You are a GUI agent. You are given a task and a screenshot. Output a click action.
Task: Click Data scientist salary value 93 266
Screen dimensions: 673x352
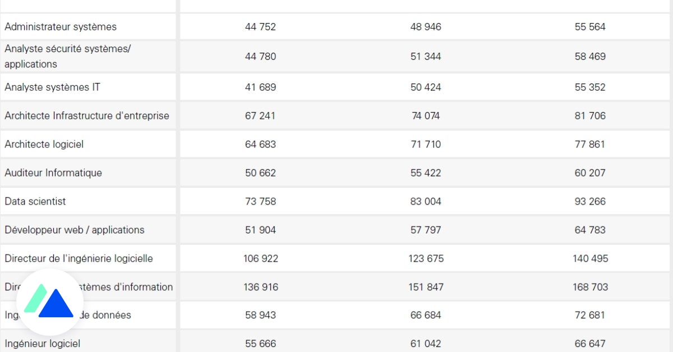(x=590, y=202)
